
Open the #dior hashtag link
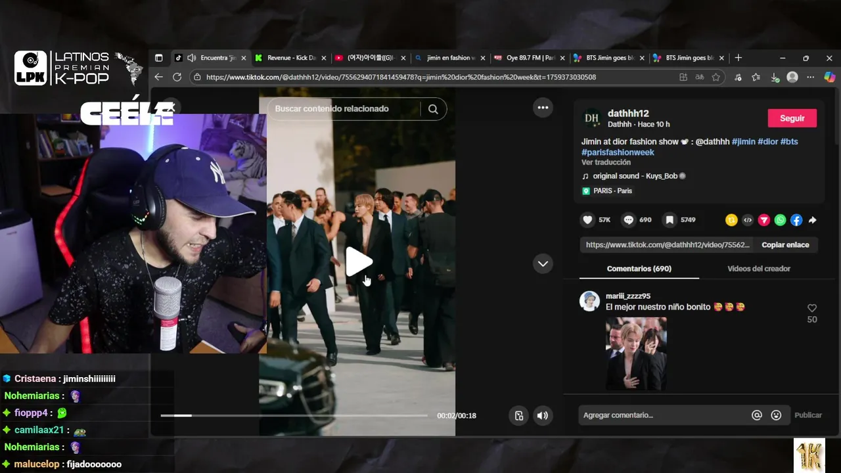[767, 142]
